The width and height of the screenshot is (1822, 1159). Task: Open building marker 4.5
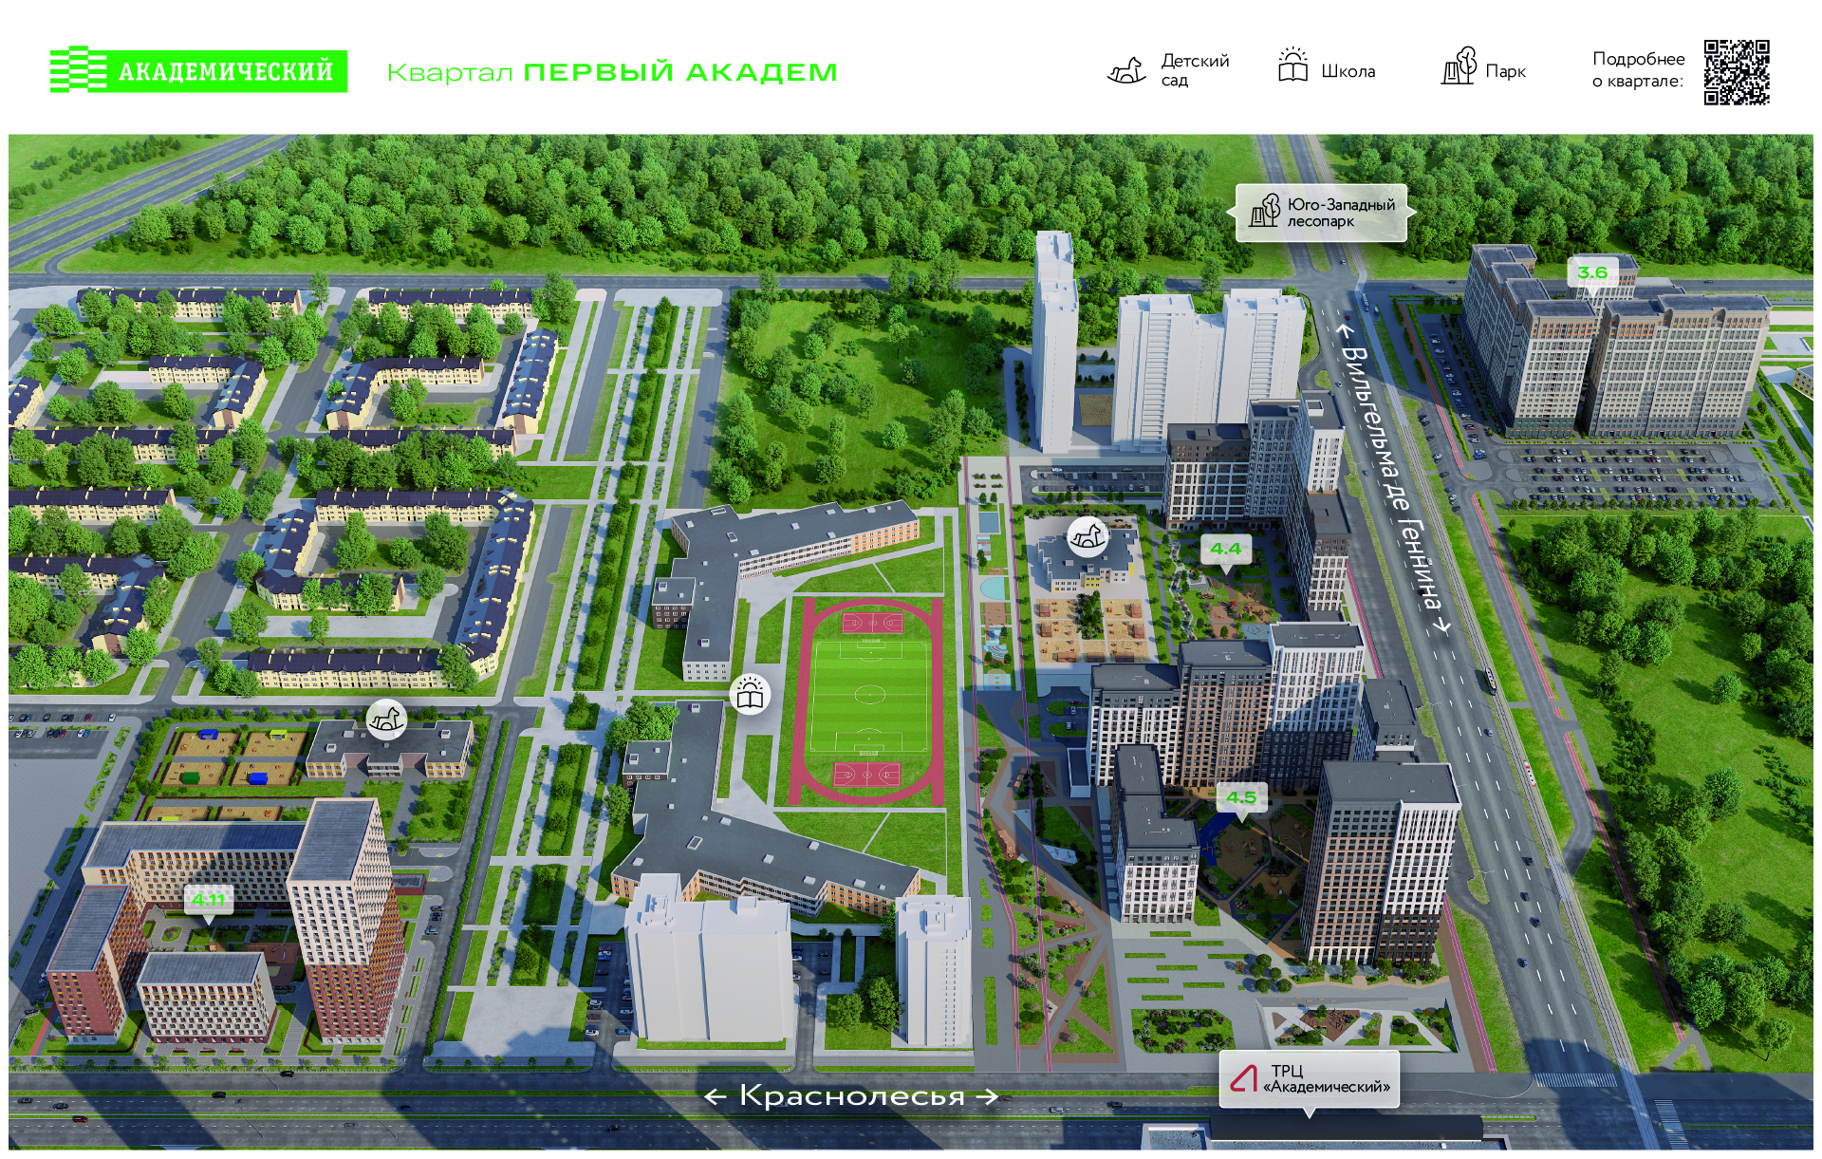click(x=1240, y=798)
